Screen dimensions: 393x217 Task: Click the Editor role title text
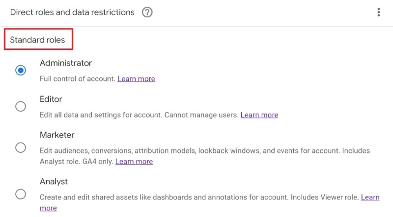tap(51, 99)
